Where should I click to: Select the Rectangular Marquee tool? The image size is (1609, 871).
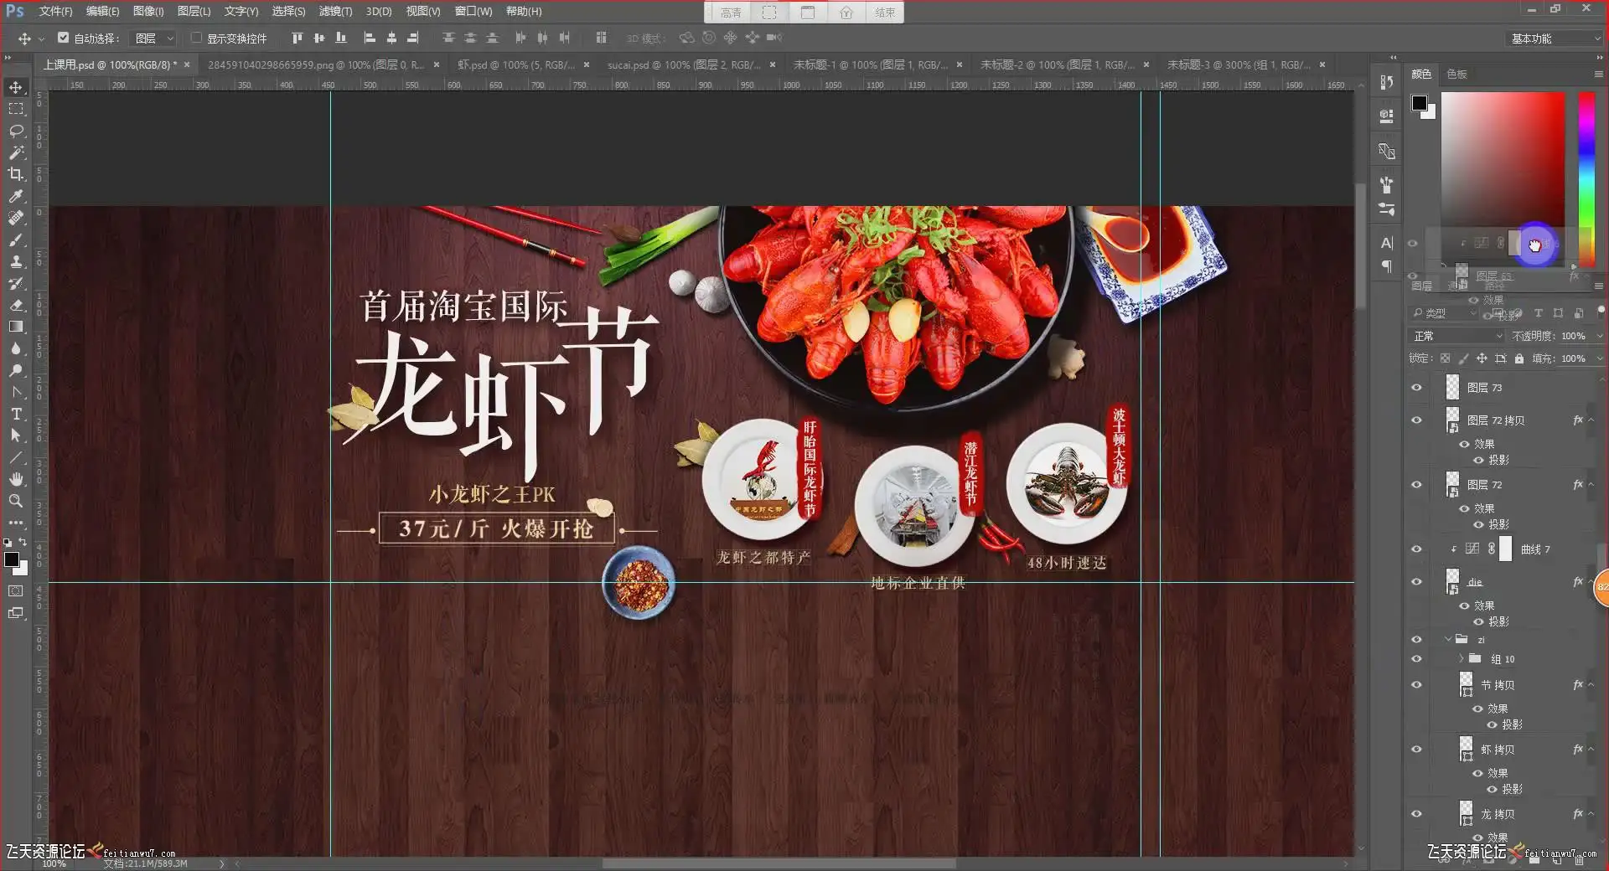point(16,109)
